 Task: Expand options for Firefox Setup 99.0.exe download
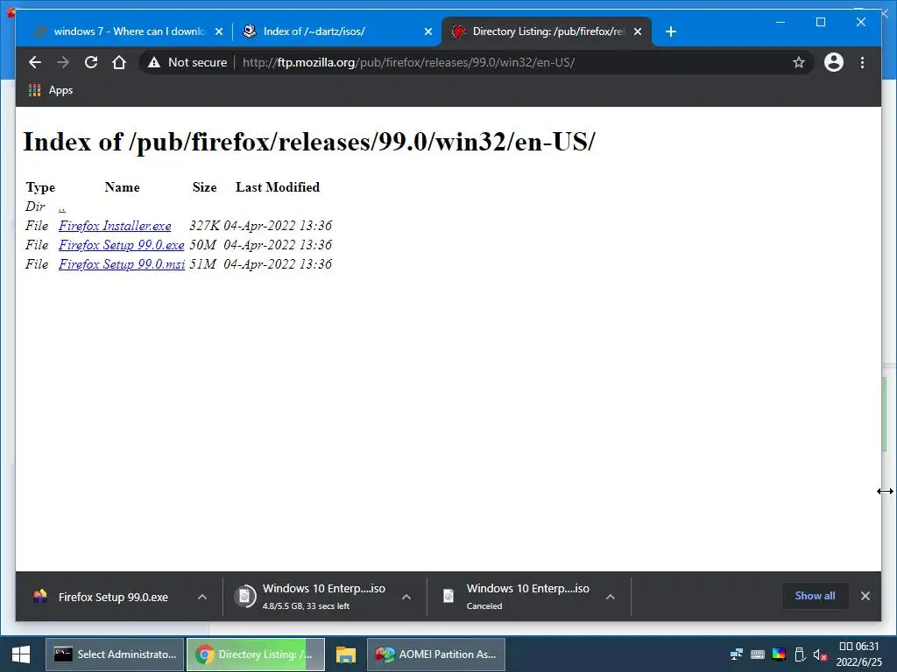click(202, 597)
